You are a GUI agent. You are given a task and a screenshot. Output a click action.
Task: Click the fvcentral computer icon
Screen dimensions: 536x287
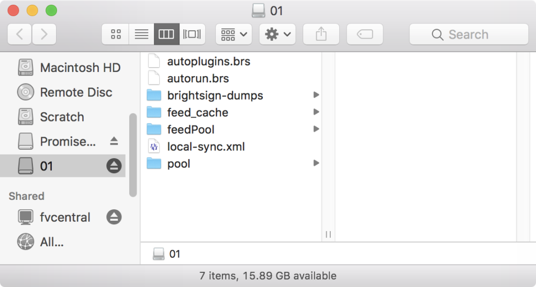26,217
